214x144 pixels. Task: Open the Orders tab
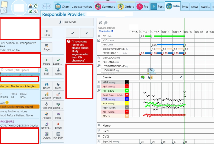[x=126, y=7]
